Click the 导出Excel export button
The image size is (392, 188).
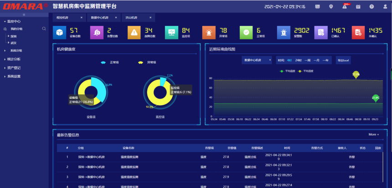[x=343, y=60]
